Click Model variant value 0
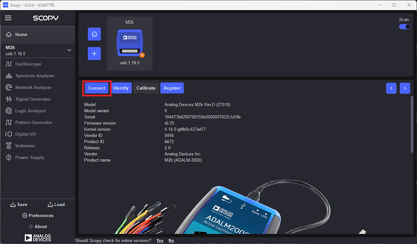The height and width of the screenshot is (244, 417). click(x=166, y=111)
